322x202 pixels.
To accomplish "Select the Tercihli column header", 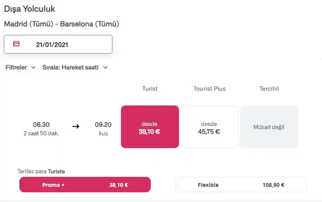I will coord(269,89).
